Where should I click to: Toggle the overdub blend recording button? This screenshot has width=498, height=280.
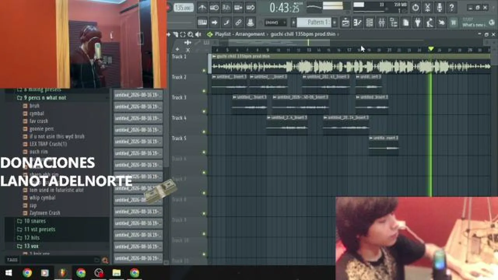click(x=238, y=7)
